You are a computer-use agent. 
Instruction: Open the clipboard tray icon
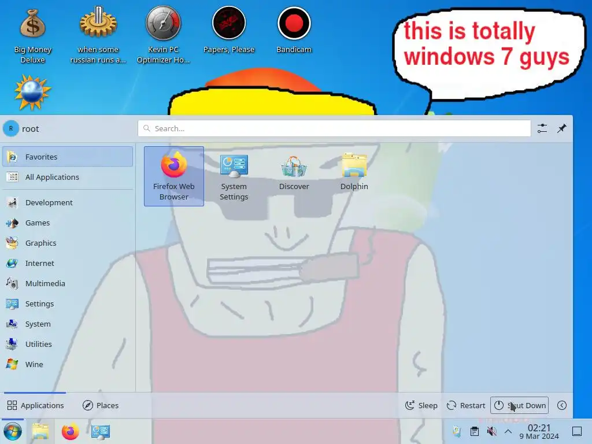click(475, 431)
